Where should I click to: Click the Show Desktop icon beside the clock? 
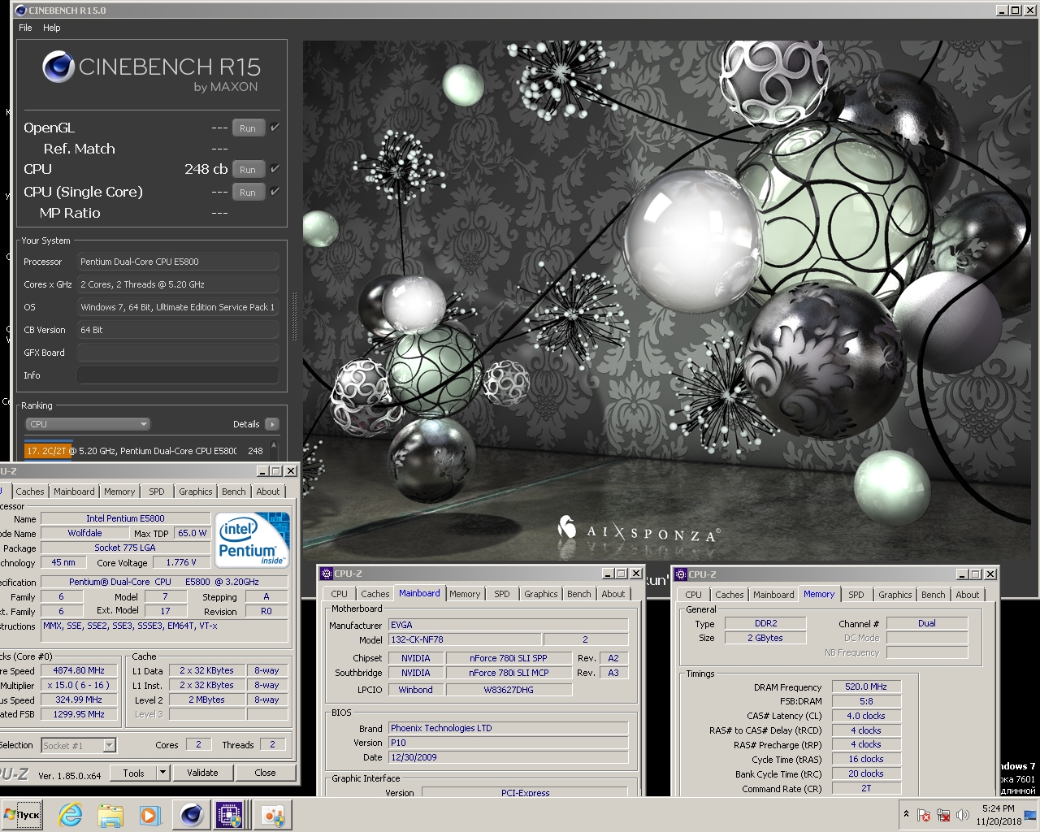pos(1031,815)
